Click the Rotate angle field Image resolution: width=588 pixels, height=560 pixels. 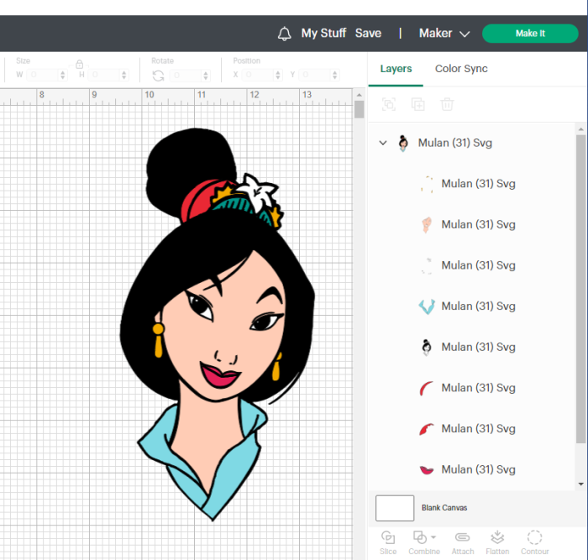(x=186, y=76)
